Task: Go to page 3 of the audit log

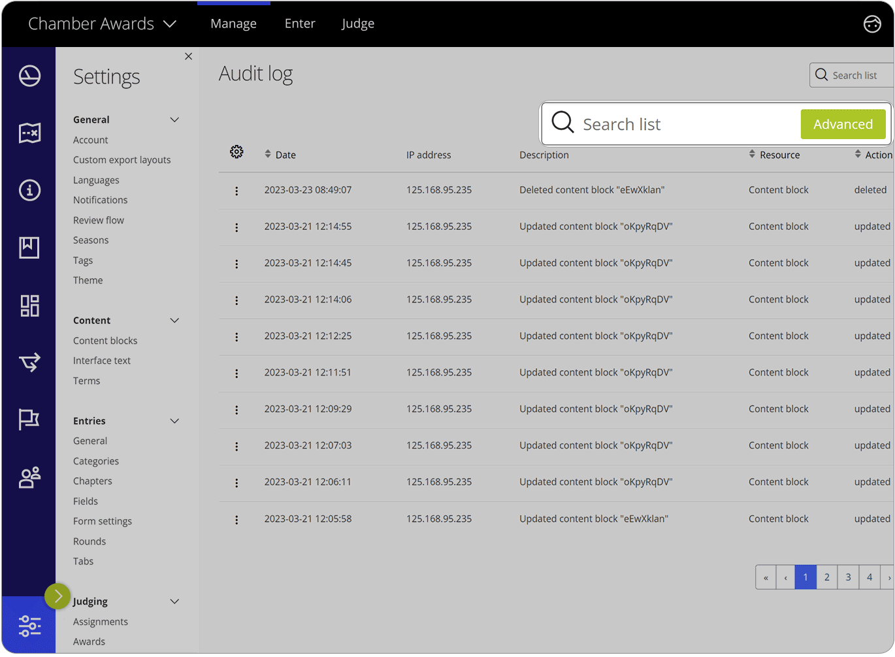Action: point(848,577)
